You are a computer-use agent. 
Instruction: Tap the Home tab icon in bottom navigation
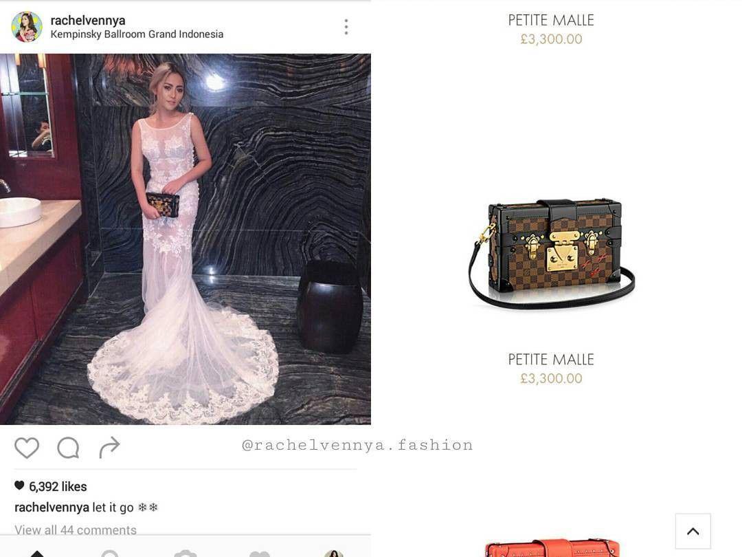coord(37,553)
